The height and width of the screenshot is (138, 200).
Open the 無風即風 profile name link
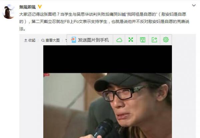pos(27,7)
